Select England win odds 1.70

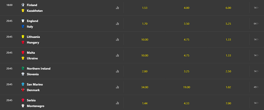[145, 24]
